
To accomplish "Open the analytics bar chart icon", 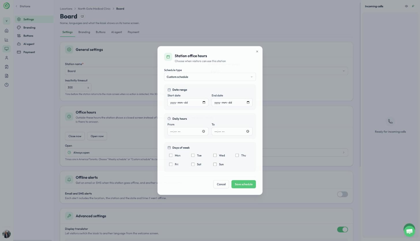I will click(6, 40).
